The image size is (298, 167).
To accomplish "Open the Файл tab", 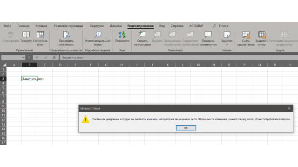I will click(7, 26).
